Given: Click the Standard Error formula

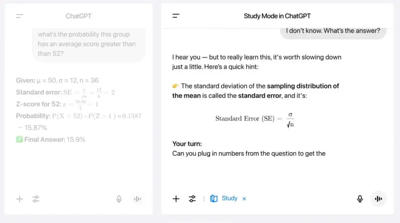Looking at the screenshot, I should coord(255,119).
